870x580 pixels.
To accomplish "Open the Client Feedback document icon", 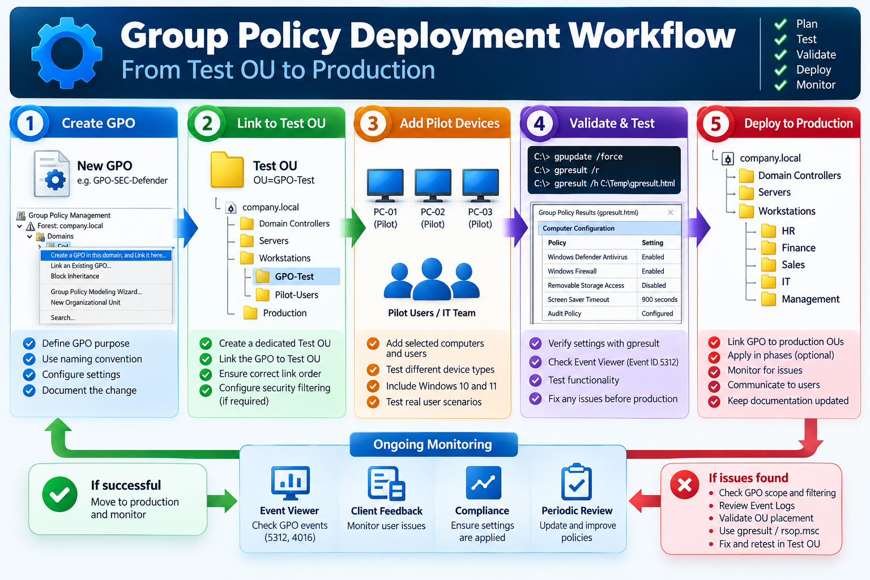I will pos(386,483).
